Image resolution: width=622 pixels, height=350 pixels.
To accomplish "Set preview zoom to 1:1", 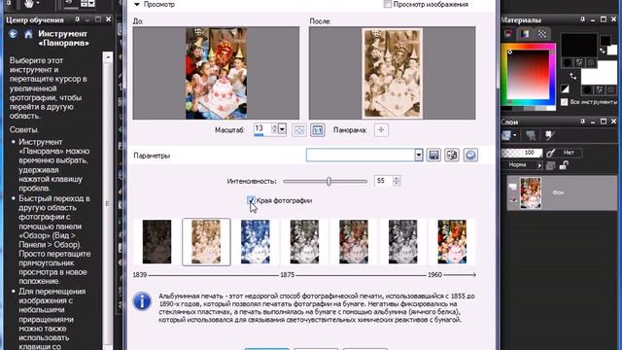I will pos(318,130).
